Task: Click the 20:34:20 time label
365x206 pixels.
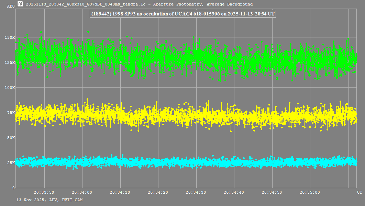Action: (158, 192)
